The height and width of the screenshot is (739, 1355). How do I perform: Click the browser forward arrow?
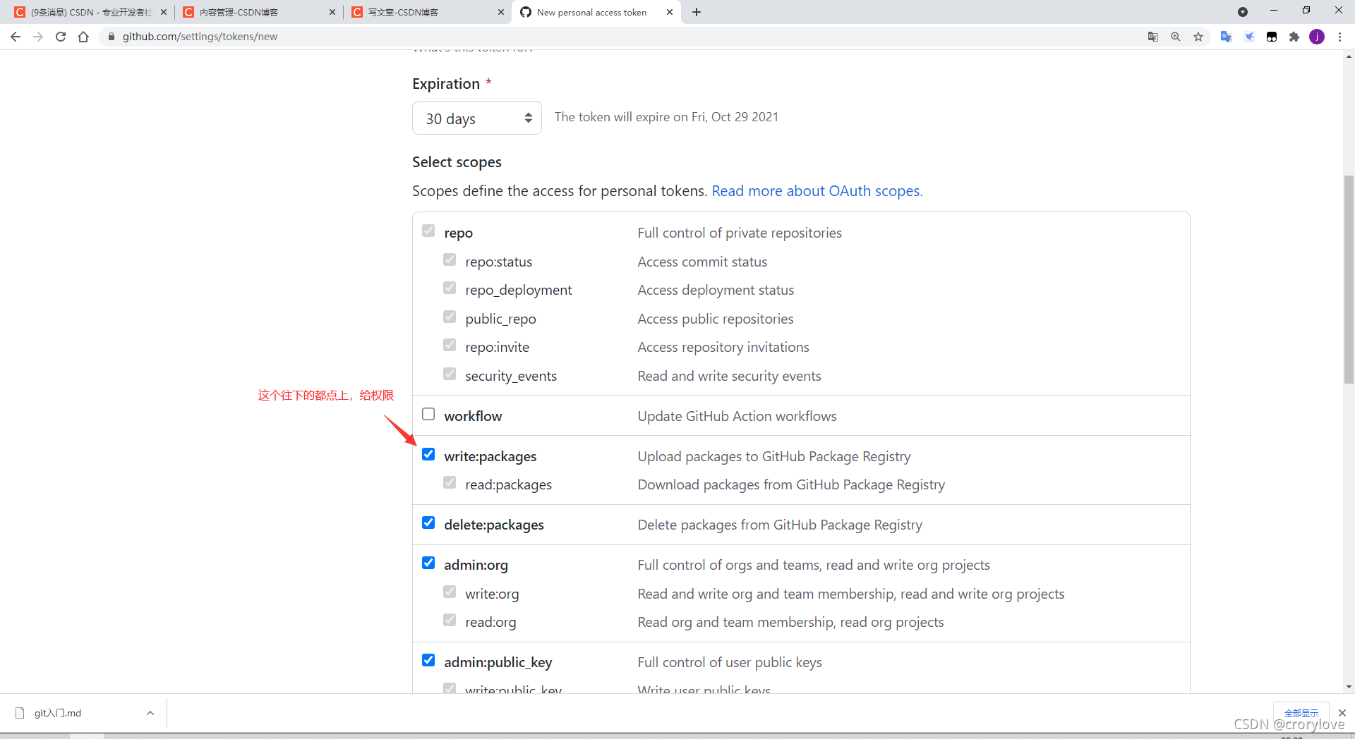[38, 37]
